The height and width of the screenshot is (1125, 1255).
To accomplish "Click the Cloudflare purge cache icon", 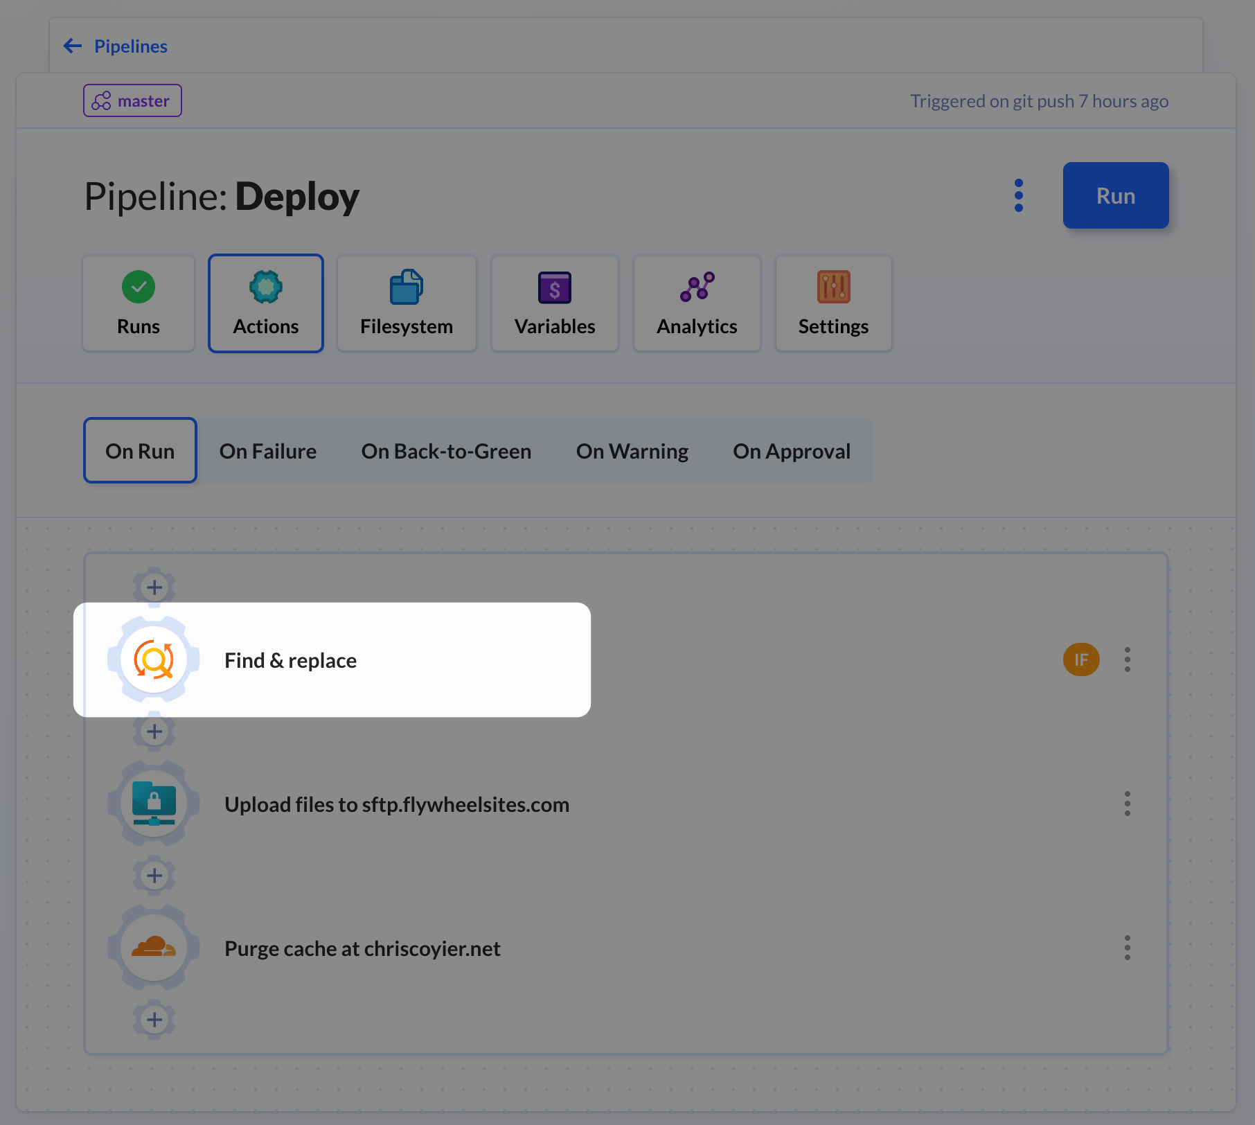I will click(154, 948).
